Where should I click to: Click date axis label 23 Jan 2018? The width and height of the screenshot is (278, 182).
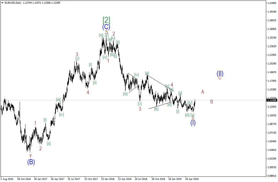(108, 179)
